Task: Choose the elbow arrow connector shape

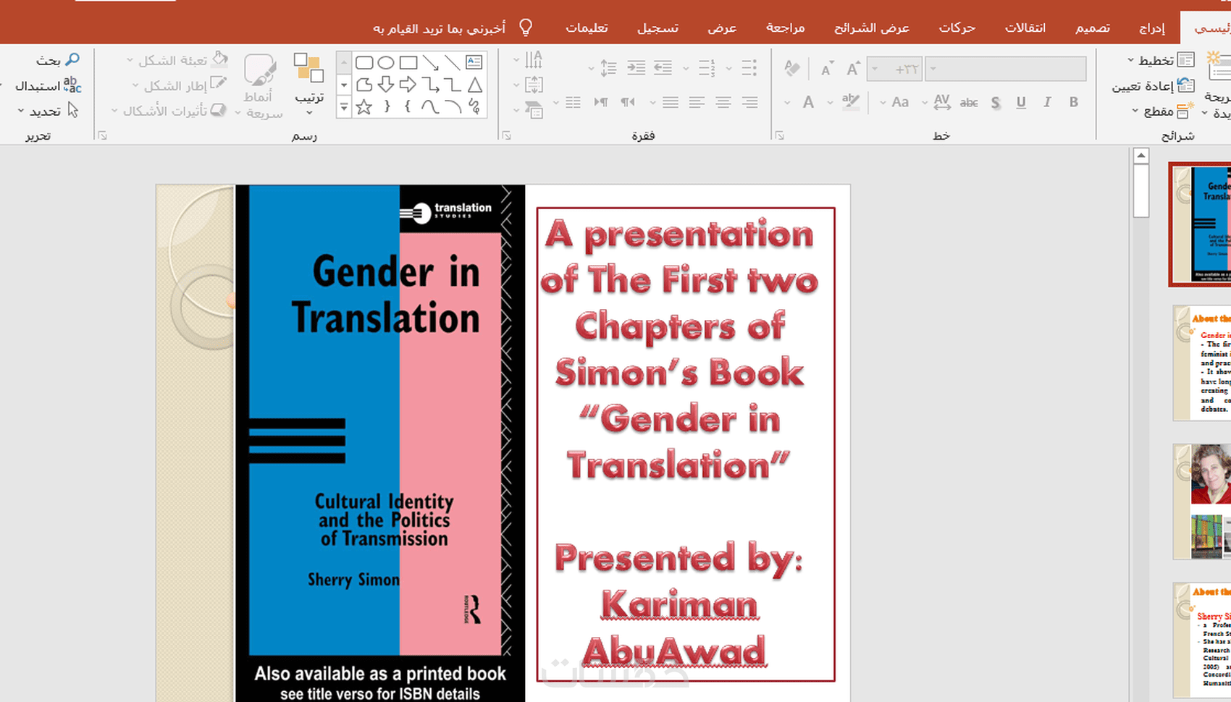Action: tap(431, 85)
